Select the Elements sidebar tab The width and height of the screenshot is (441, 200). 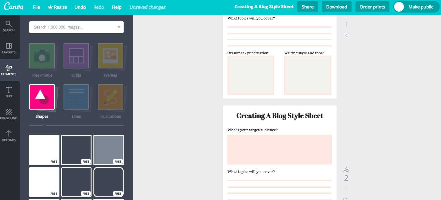(x=9, y=70)
